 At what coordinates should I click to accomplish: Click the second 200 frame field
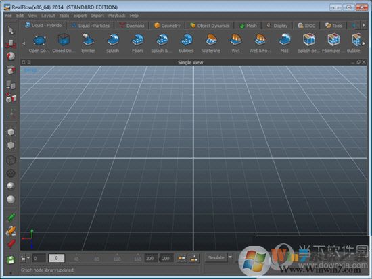coord(166,258)
